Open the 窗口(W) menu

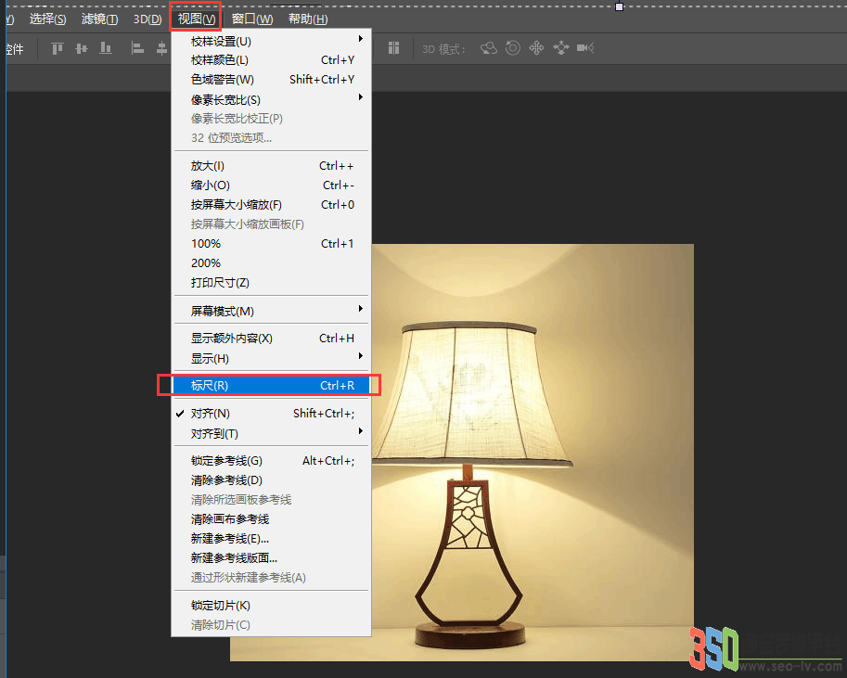coord(252,19)
